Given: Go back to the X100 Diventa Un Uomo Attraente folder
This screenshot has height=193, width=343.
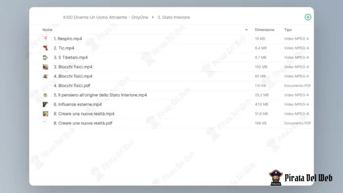Looking at the screenshot, I should tap(105, 17).
